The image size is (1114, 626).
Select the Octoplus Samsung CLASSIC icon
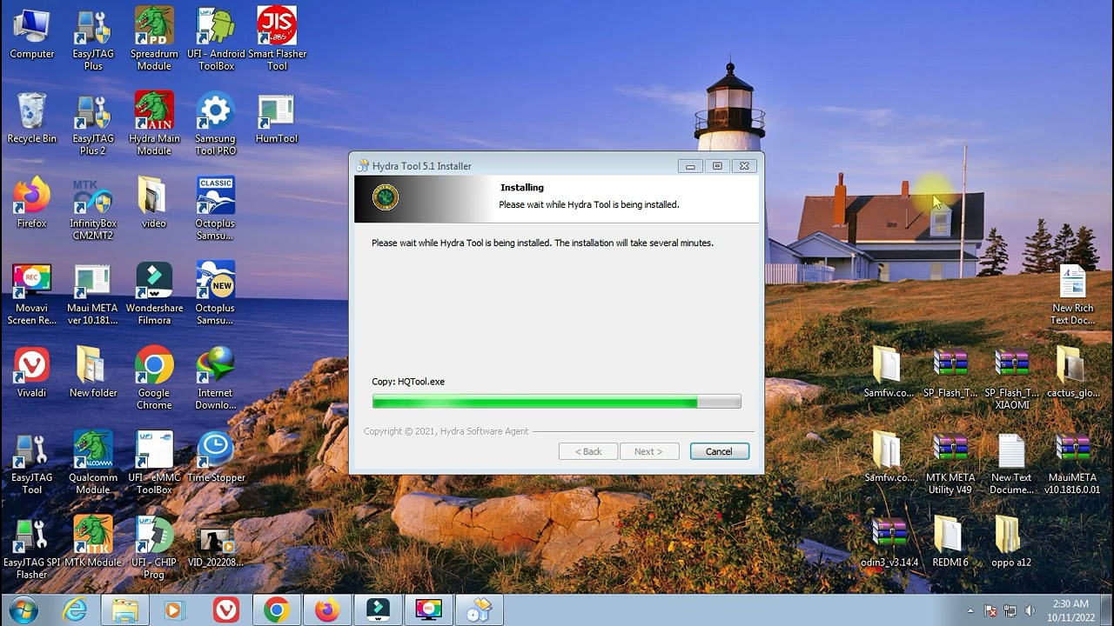(x=216, y=208)
